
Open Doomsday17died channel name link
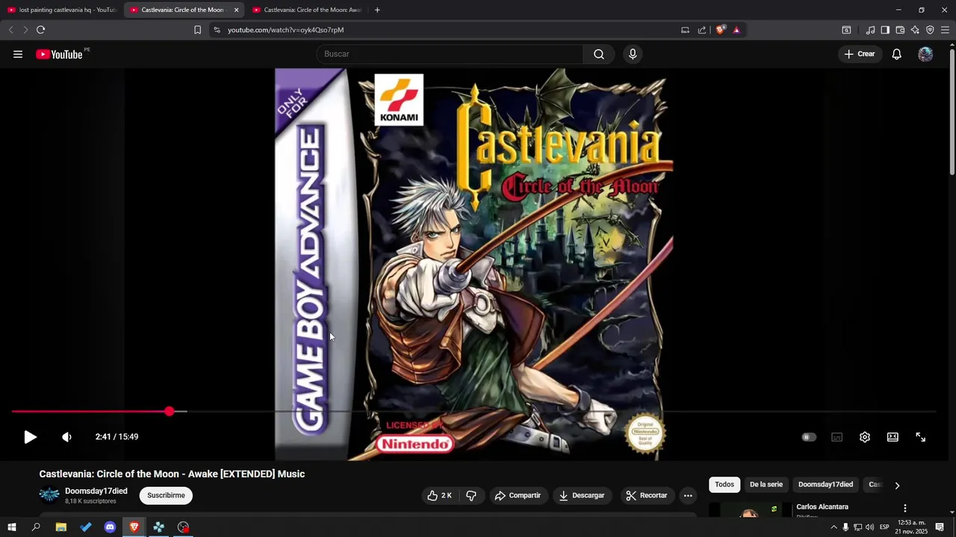coord(96,491)
